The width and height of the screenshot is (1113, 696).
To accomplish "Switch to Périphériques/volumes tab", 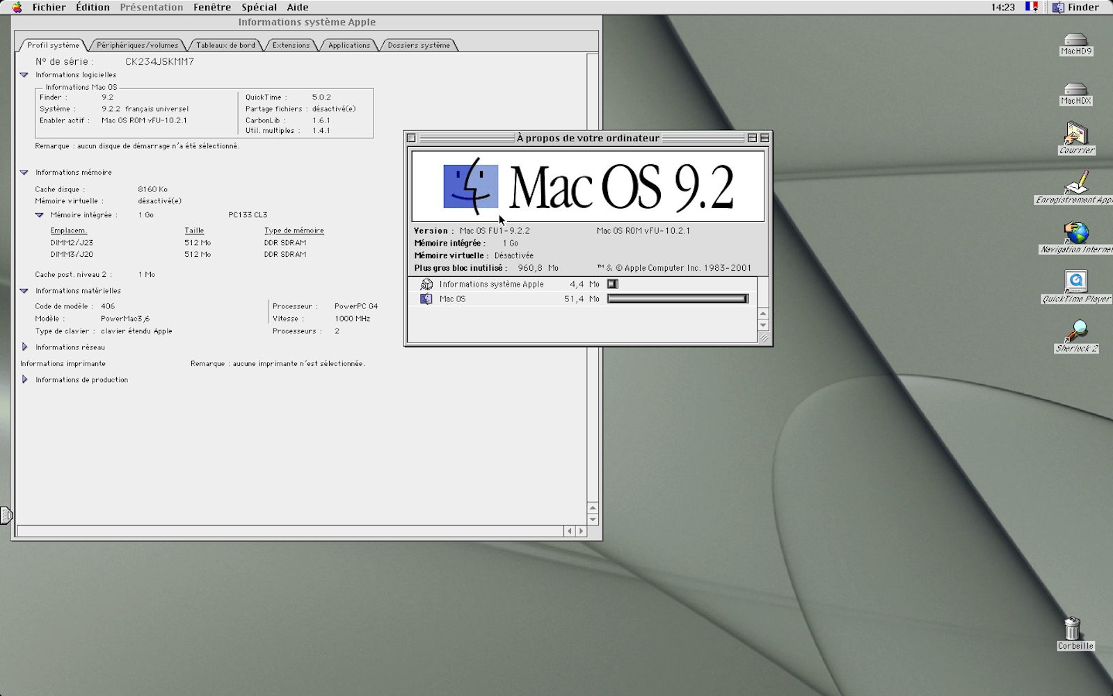I will pos(138,45).
